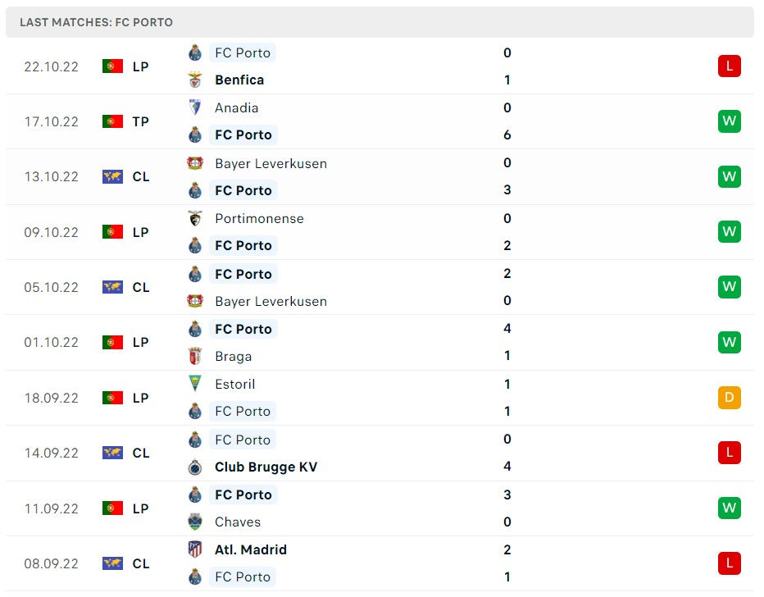This screenshot has height=597, width=764.
Task: Click the red L badge for Benfica loss
Action: coord(729,66)
